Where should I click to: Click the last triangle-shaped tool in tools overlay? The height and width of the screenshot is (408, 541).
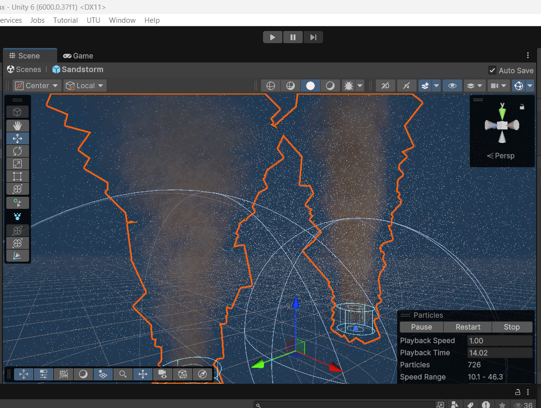click(x=17, y=256)
